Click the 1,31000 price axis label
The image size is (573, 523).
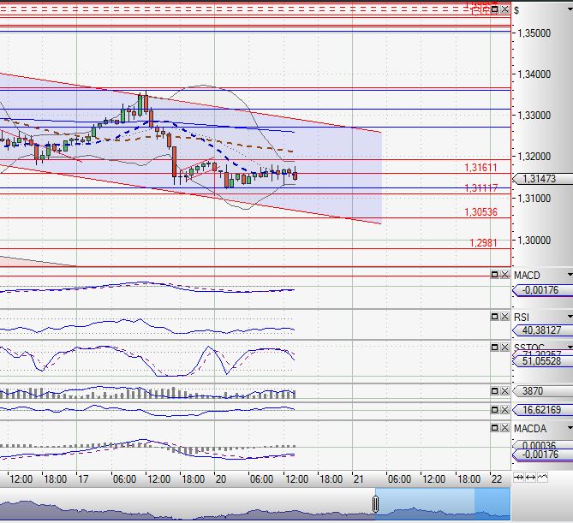pos(534,199)
